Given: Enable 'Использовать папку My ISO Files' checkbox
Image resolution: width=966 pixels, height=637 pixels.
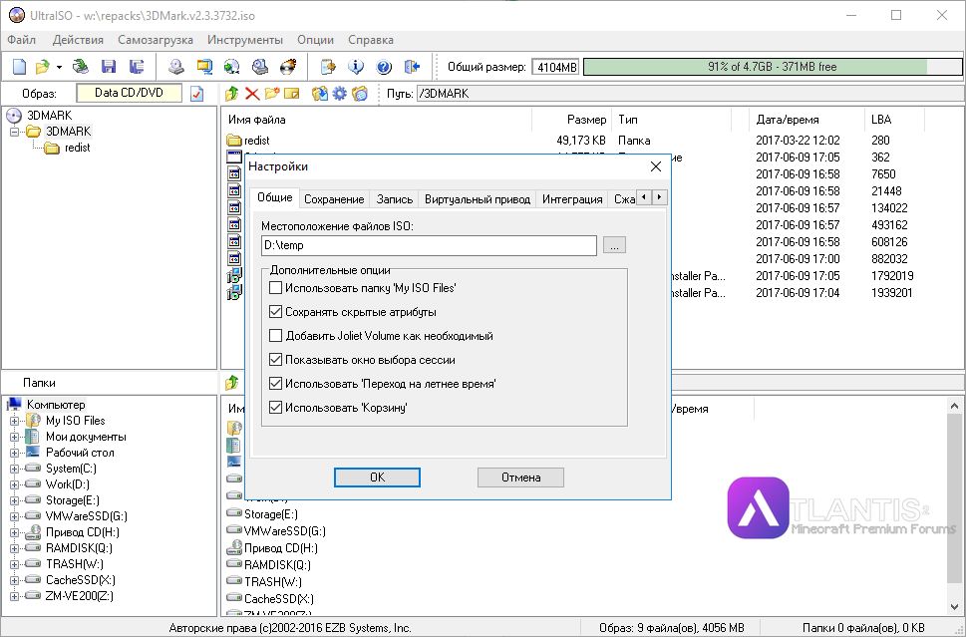Looking at the screenshot, I should (x=276, y=288).
